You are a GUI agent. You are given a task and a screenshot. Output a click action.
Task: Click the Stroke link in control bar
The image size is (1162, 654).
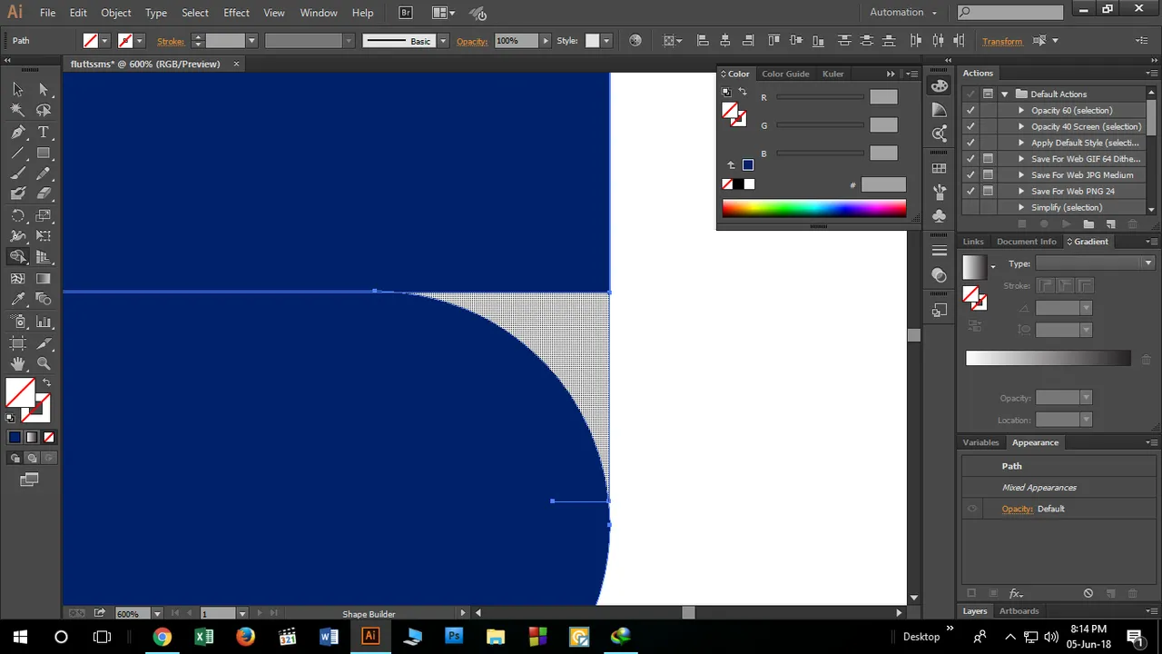tap(171, 42)
